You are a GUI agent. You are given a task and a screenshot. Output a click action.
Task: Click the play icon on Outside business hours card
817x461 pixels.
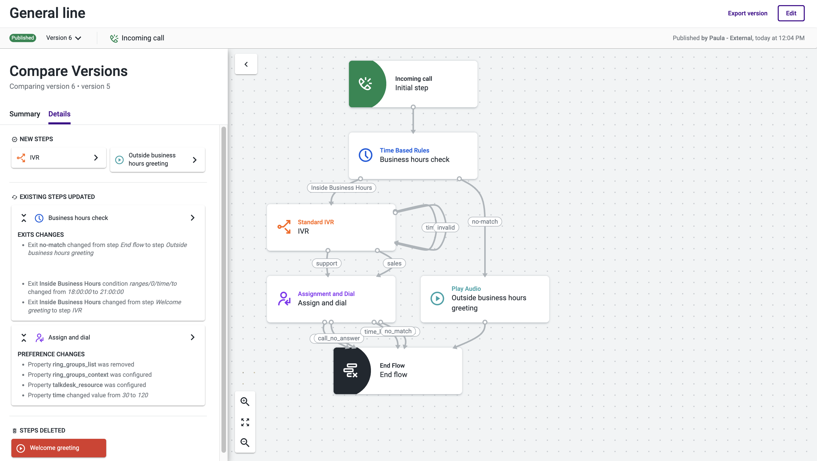pos(119,160)
